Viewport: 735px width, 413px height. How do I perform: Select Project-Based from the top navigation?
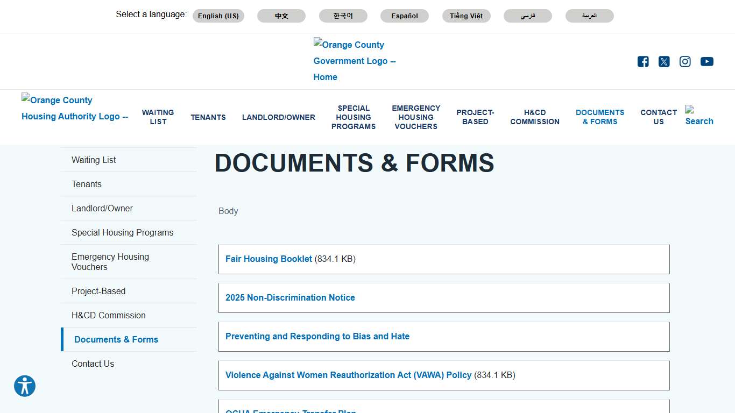point(475,117)
